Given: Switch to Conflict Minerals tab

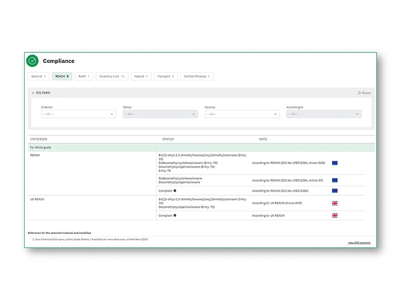Looking at the screenshot, I should click(x=197, y=76).
